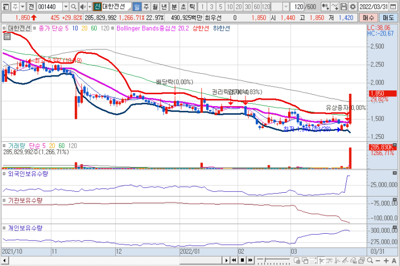Click the bottom magnifier zoom icon
Screen dimensions: 400x266
tap(370, 261)
